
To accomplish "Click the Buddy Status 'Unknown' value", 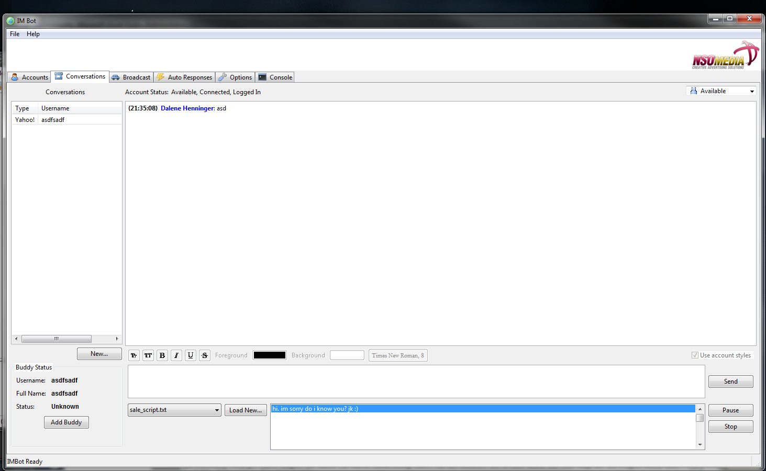I will (x=65, y=407).
